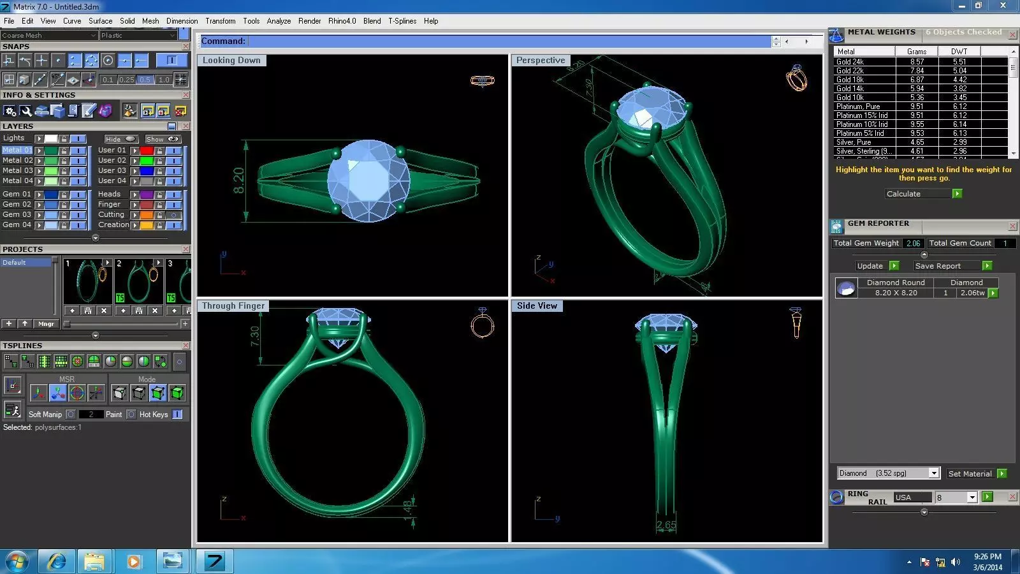Toggle the main Snaps on/off switch
Screen dimensions: 1020x574
(171, 61)
